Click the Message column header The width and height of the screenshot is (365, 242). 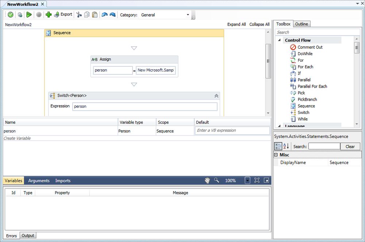tap(180, 193)
